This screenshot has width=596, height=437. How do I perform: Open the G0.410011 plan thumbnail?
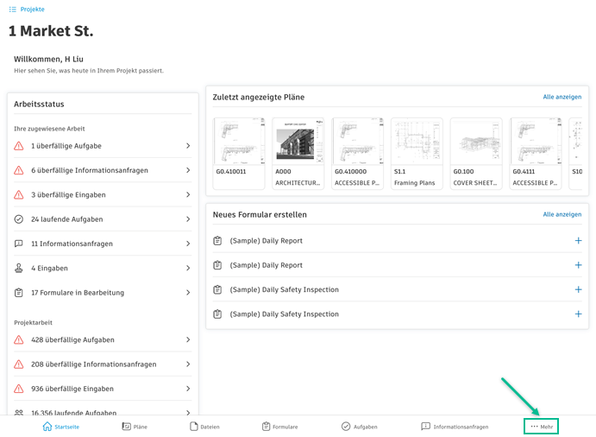tap(239, 142)
